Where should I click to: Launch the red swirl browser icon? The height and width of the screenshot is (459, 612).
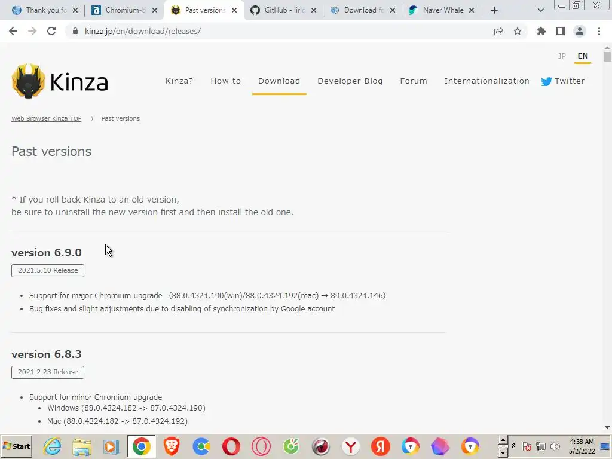coord(321,446)
